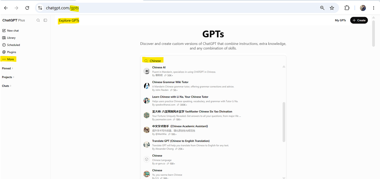Expand the Projects section
The height and width of the screenshot is (179, 380).
coord(8,77)
